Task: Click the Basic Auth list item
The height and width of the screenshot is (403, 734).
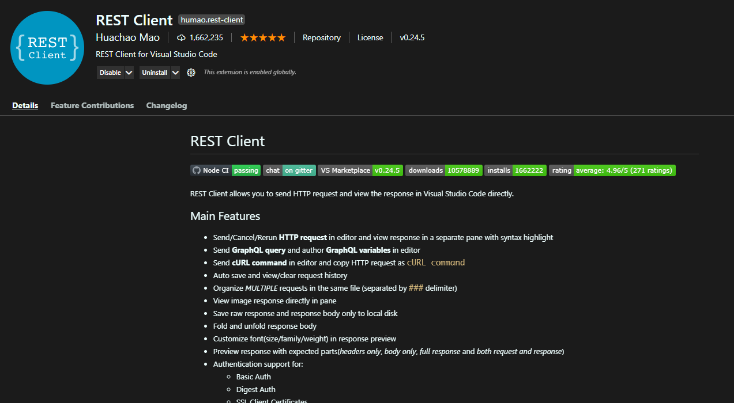Action: point(254,377)
